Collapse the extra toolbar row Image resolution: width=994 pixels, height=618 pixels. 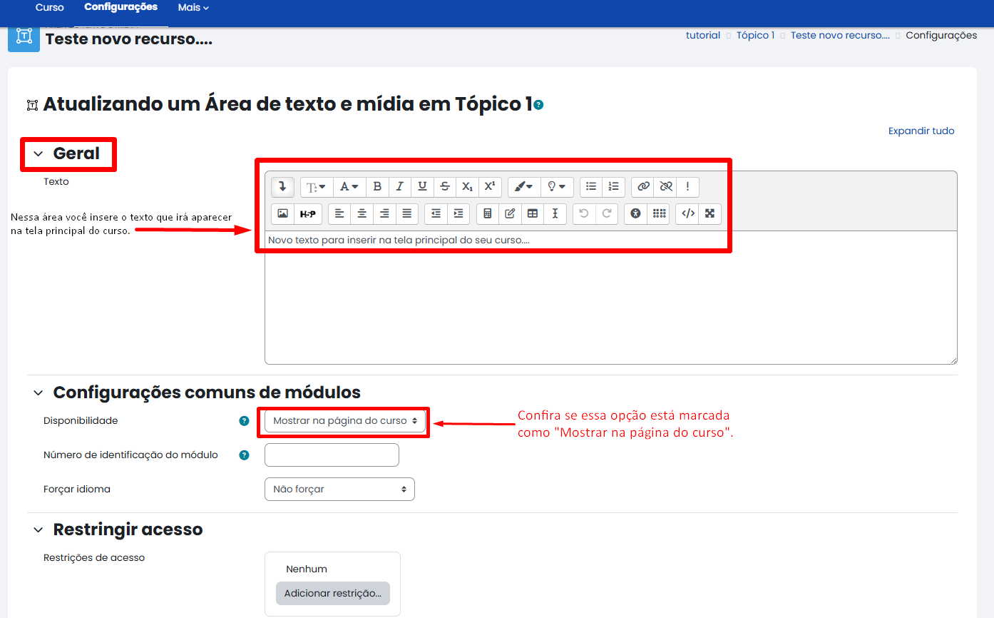click(282, 186)
